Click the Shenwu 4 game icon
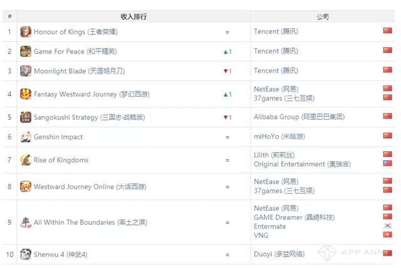This screenshot has height=268, width=401. click(x=26, y=254)
